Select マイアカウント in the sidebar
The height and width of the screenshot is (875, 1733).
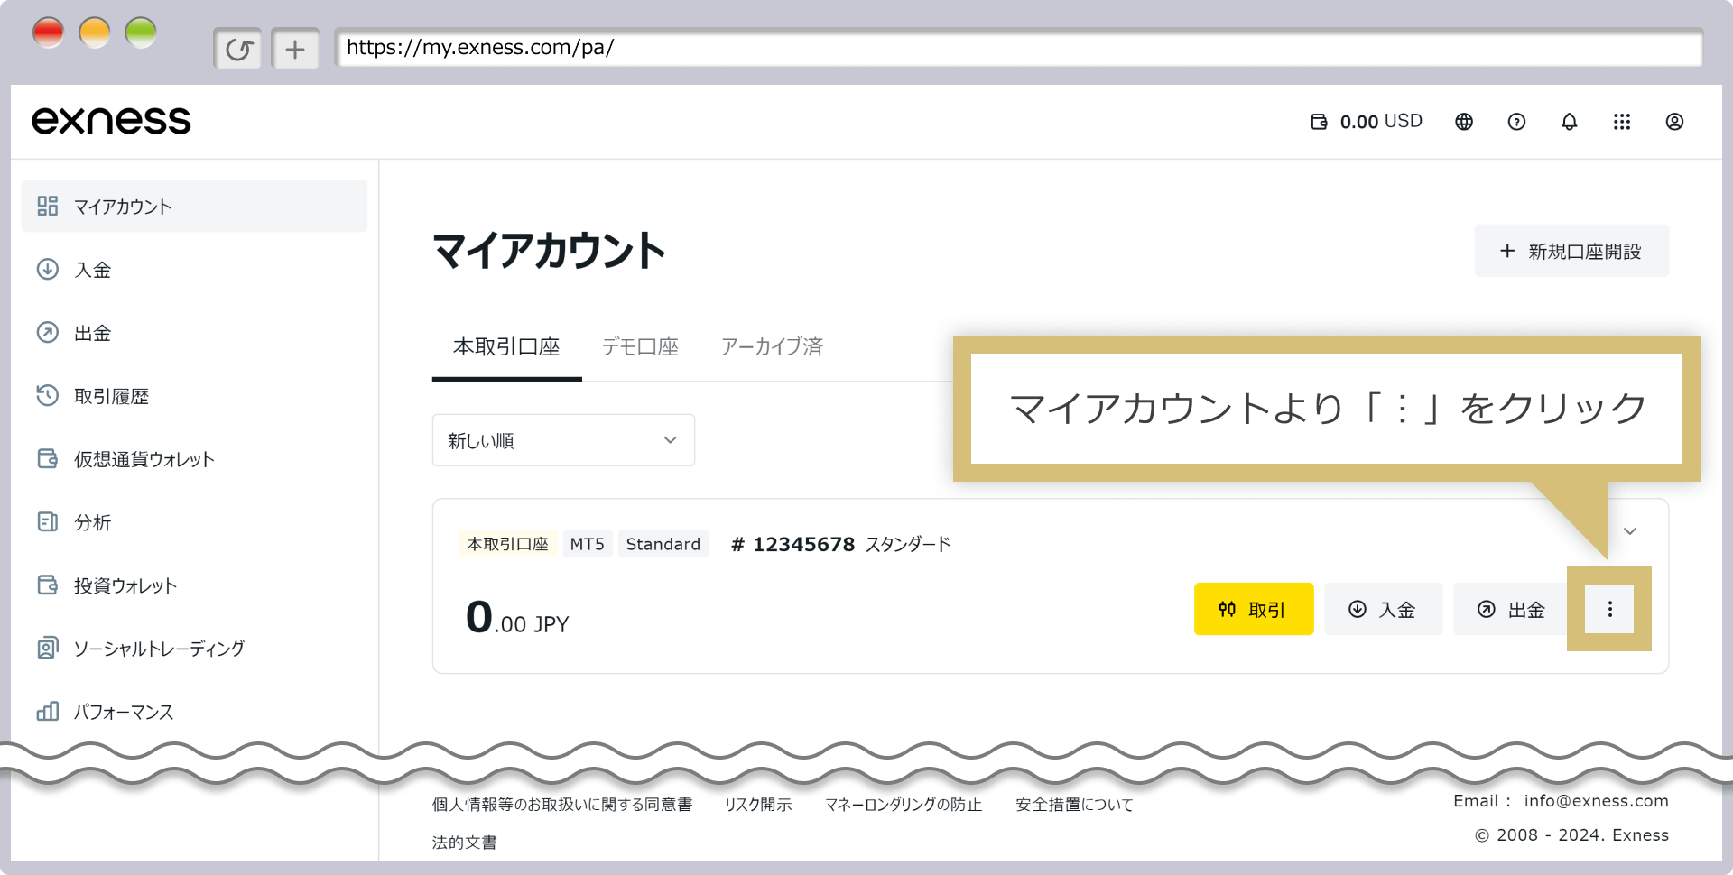(194, 206)
